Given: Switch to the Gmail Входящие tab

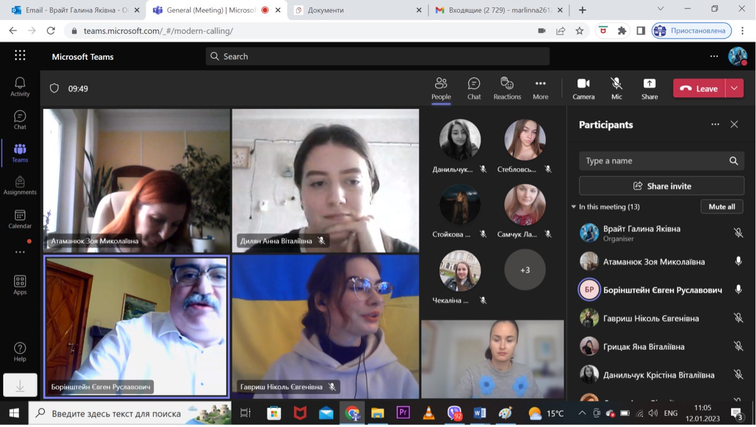Looking at the screenshot, I should coord(500,10).
